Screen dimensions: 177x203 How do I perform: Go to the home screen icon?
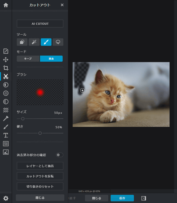pyautogui.click(x=6, y=5)
